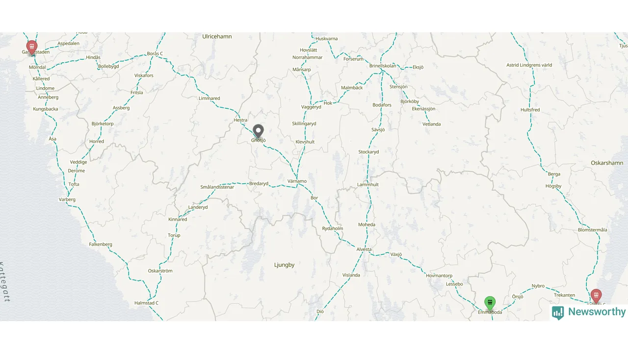Select the Oskarshamn town label
The width and height of the screenshot is (628, 353).
pyautogui.click(x=607, y=163)
